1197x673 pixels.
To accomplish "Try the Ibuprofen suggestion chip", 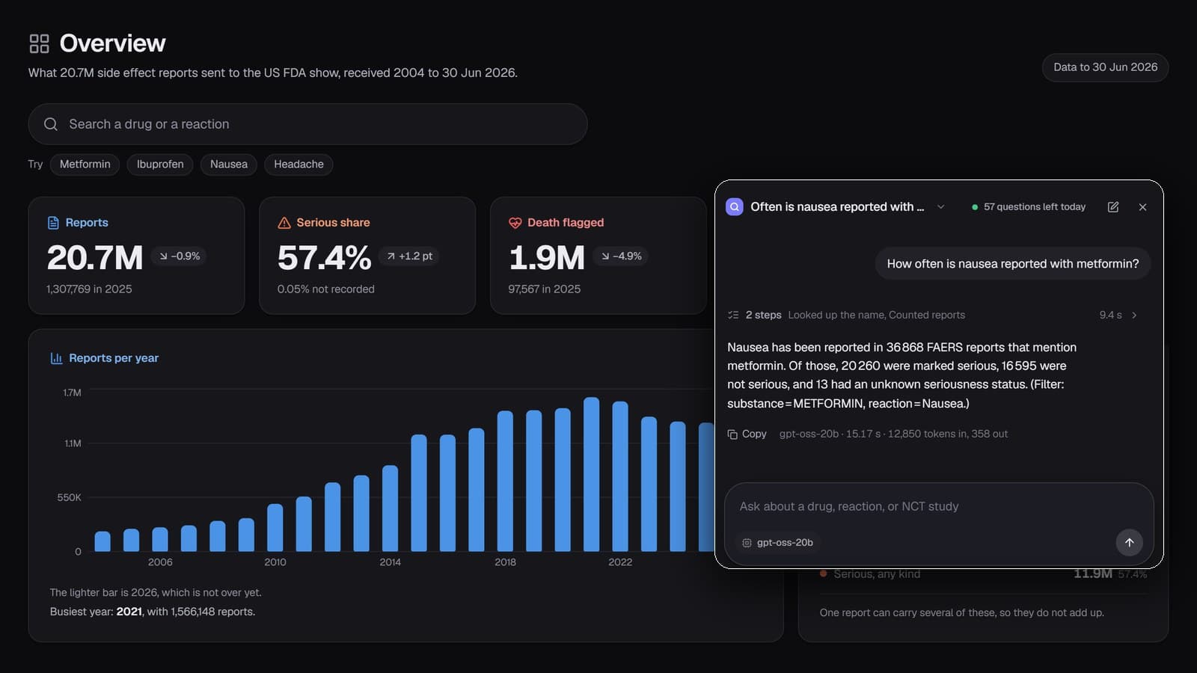I will click(160, 165).
